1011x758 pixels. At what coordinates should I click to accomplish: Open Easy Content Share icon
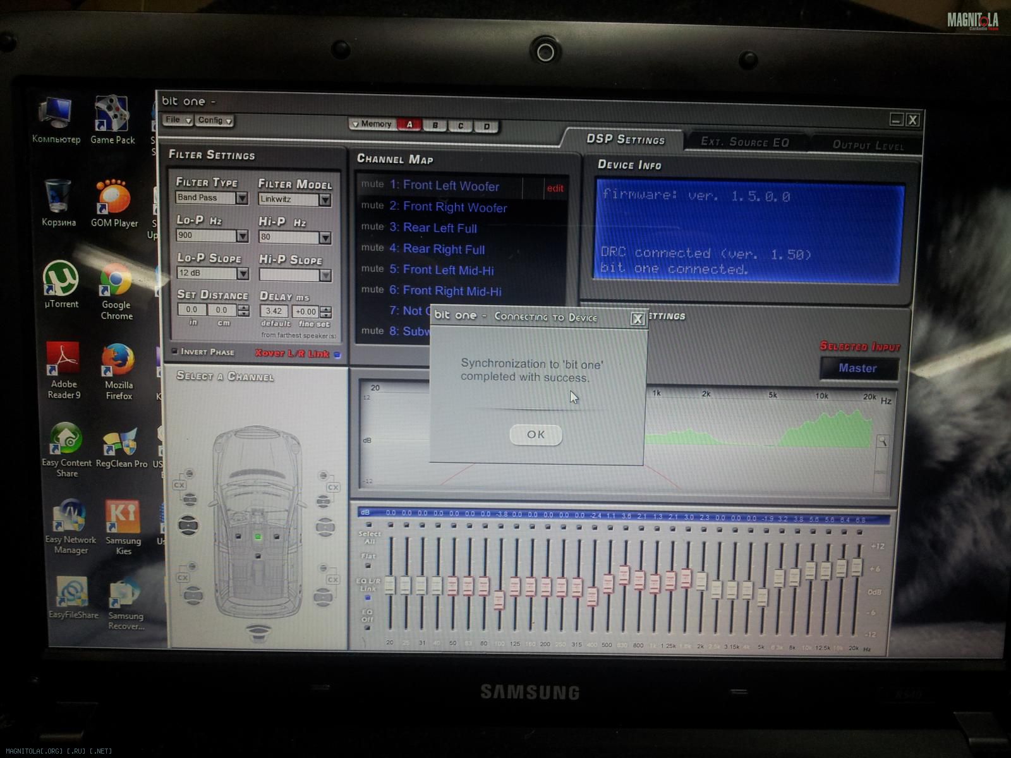67,450
